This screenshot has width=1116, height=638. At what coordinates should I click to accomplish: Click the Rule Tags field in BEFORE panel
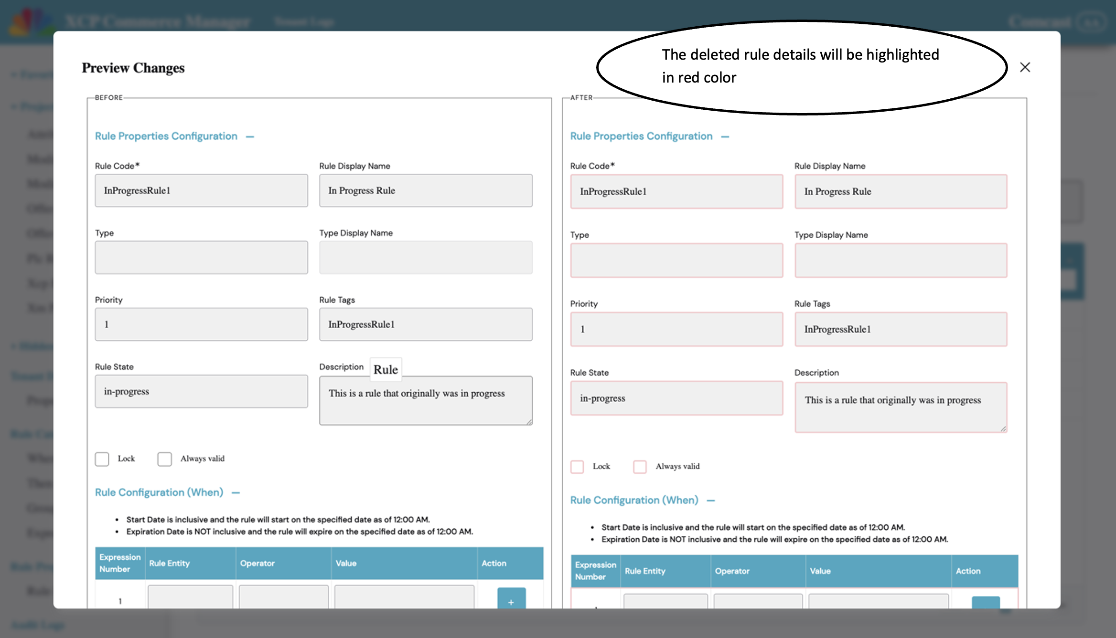(426, 324)
